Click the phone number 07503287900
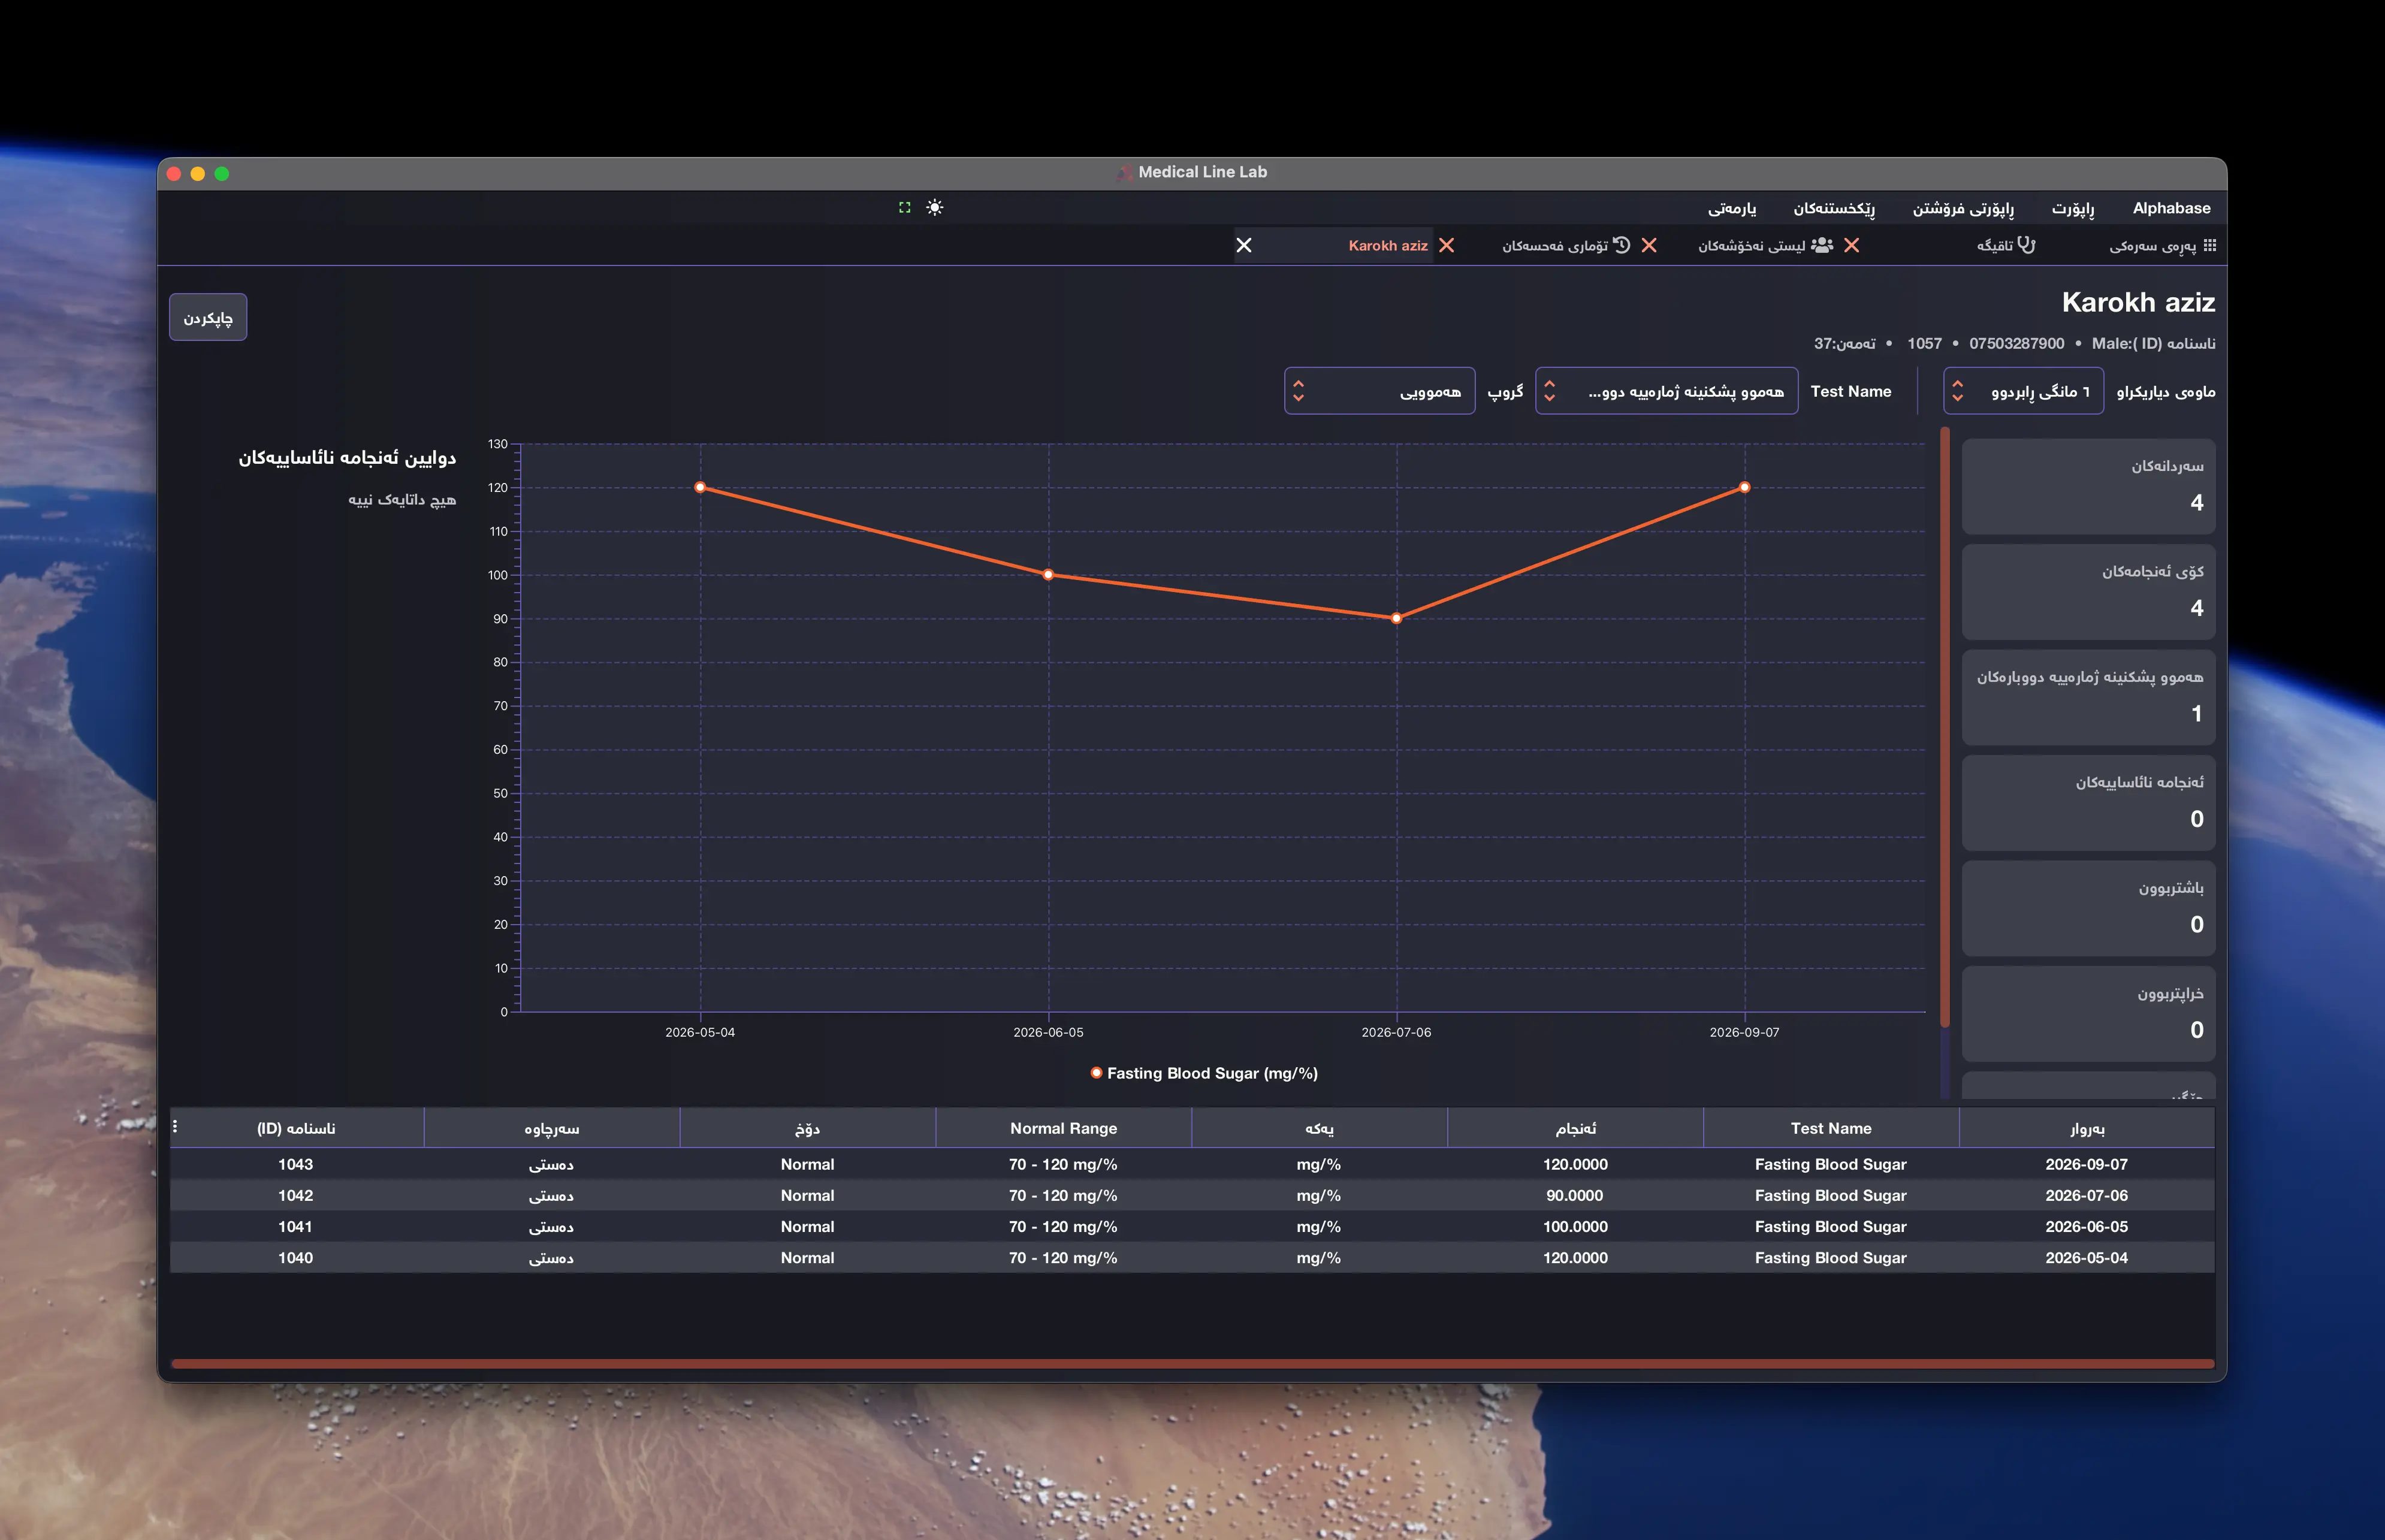 click(2016, 343)
